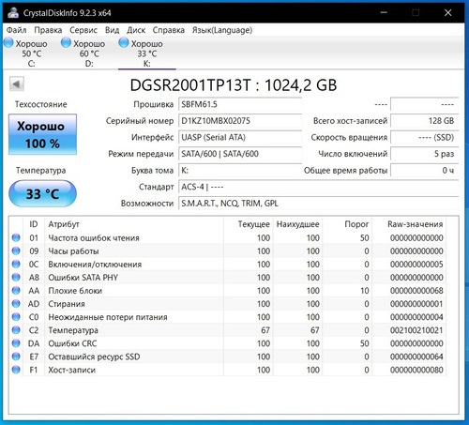Click status orb for disk K:
469x425 pixels.
point(124,42)
